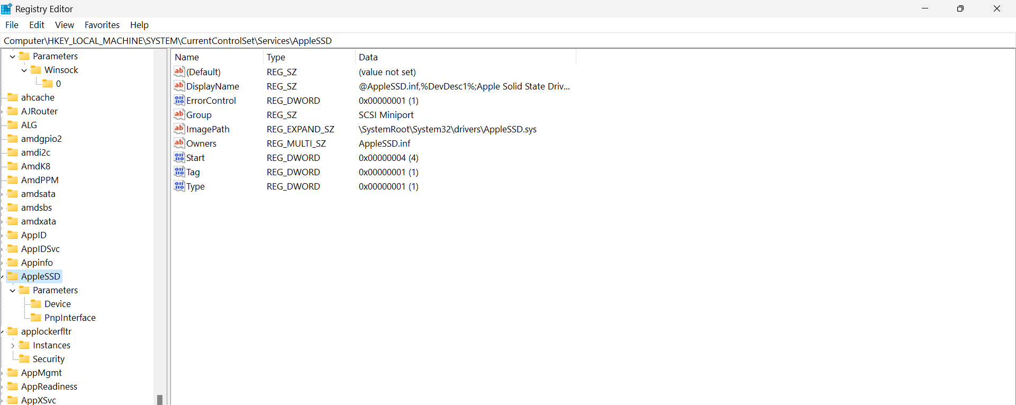Viewport: 1016px width, 405px height.
Task: Sort values by the Data column header
Action: tap(465, 57)
